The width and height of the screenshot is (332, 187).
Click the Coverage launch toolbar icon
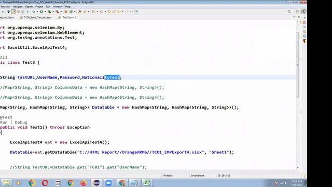tap(49, 11)
